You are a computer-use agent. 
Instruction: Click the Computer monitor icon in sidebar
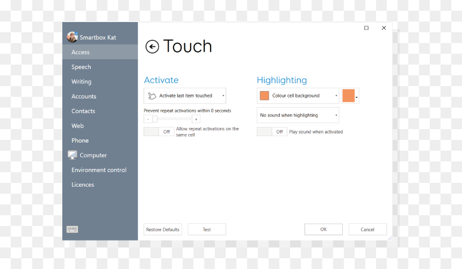point(72,155)
